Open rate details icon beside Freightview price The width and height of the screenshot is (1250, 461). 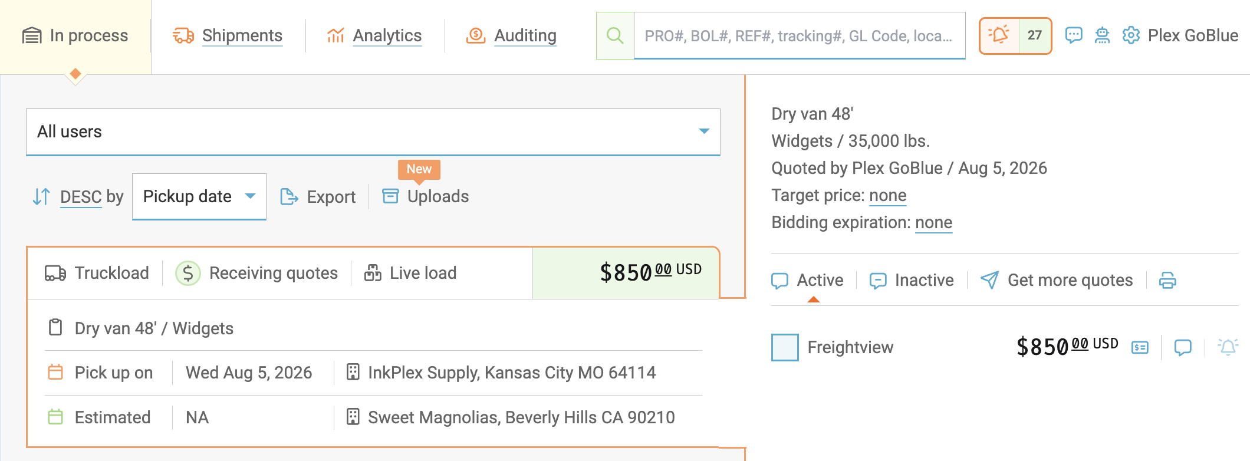pos(1140,347)
